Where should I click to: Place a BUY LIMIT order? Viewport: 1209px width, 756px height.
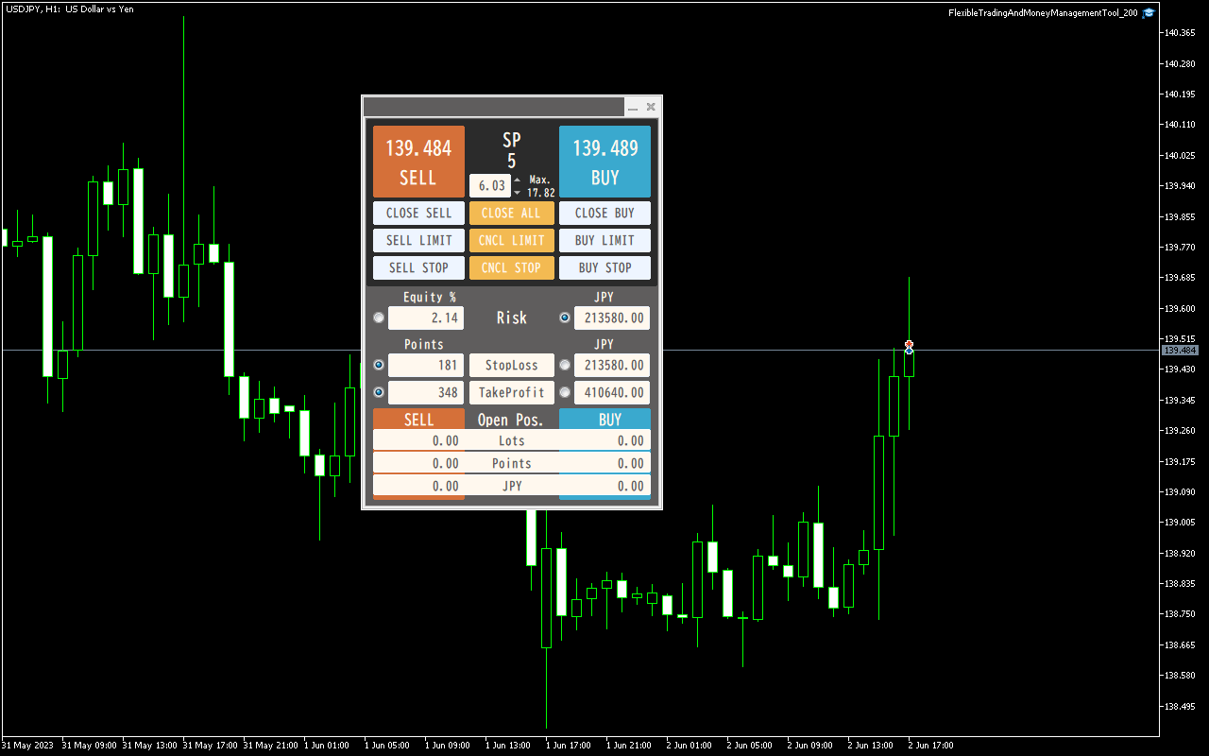pyautogui.click(x=604, y=240)
